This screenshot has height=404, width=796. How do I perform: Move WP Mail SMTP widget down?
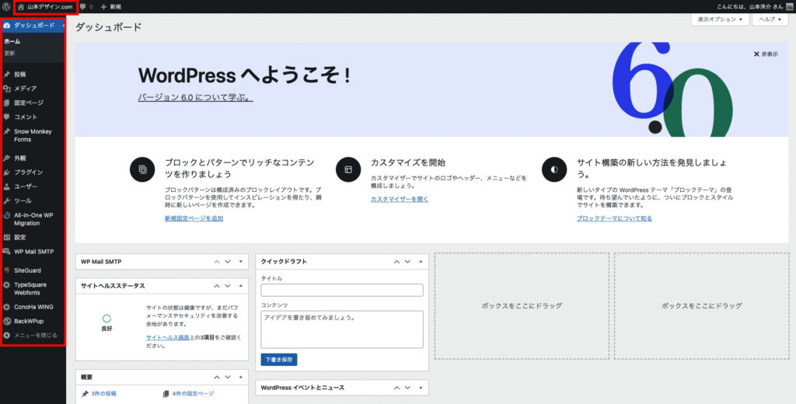tap(228, 262)
